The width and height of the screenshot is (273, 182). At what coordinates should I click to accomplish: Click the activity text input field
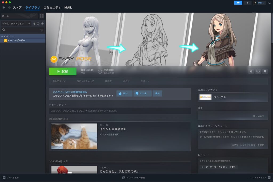[x=120, y=111]
